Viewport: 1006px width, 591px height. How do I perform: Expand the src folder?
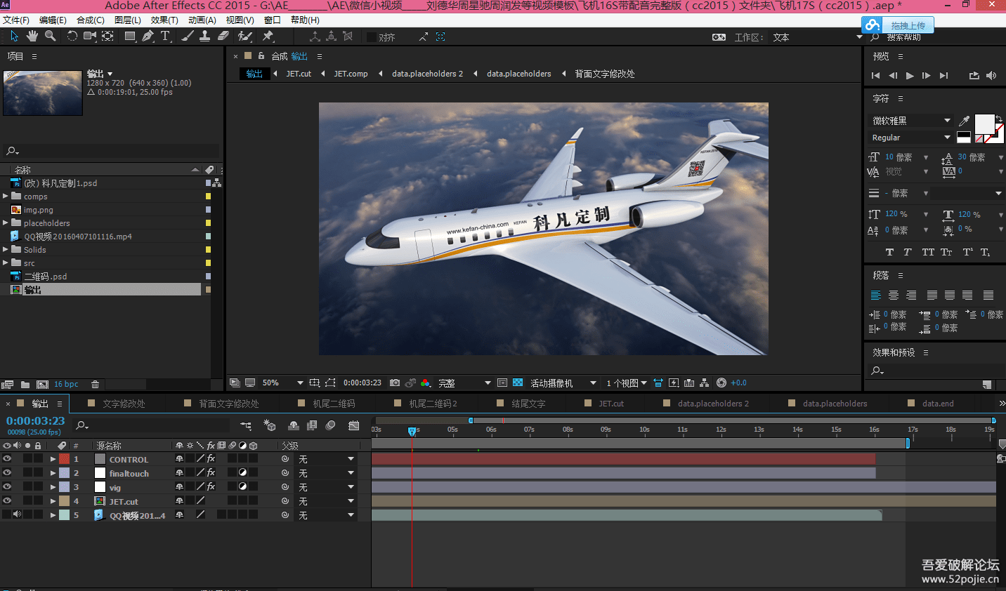pos(6,263)
